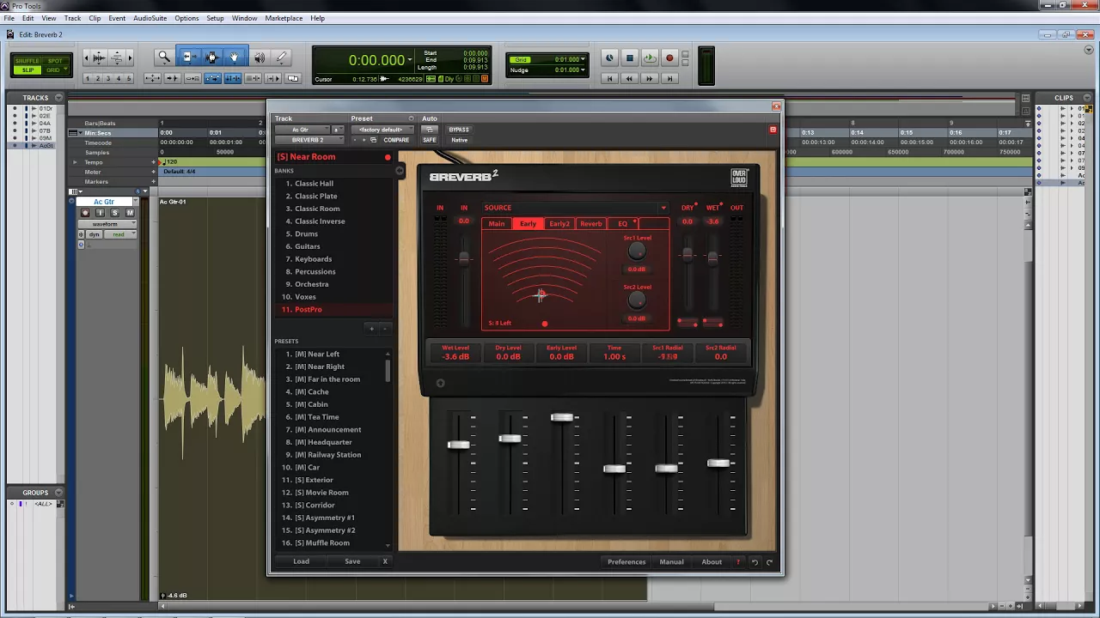Switch to the Reverb tab
Viewport: 1100px width, 618px height.
click(591, 224)
